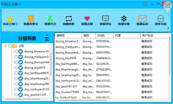Viewport: 173px width, 104px height.
Task: Select duong_tuly2976 in the account table
Action: coord(111,58)
